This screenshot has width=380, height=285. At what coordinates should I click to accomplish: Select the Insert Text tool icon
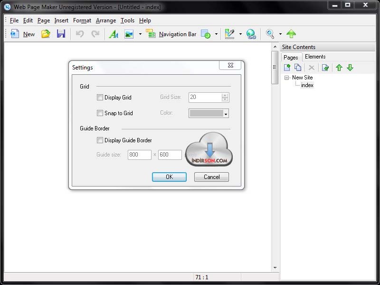[x=114, y=34]
